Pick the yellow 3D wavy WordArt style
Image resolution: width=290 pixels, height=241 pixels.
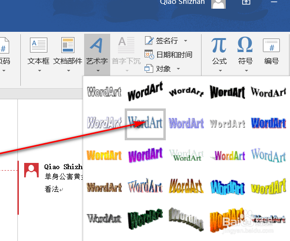(x=269, y=187)
